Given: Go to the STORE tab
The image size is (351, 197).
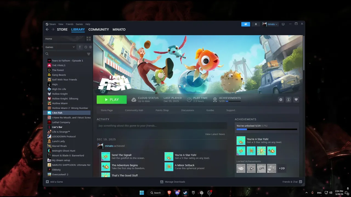Looking at the screenshot, I should click(62, 30).
